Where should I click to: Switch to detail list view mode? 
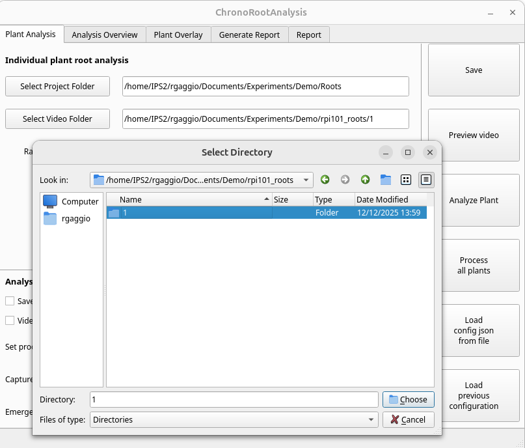[x=426, y=180]
